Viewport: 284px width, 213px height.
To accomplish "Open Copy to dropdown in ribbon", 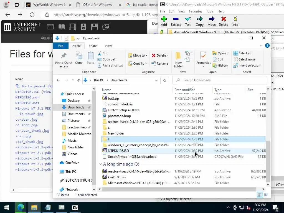I will (x=138, y=64).
